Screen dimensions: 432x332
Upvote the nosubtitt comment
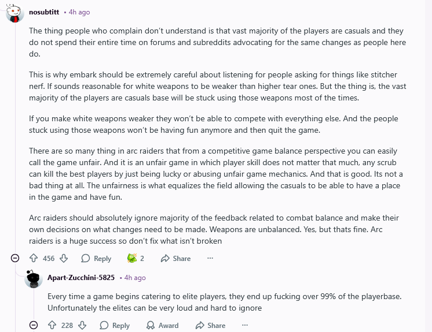tap(34, 258)
